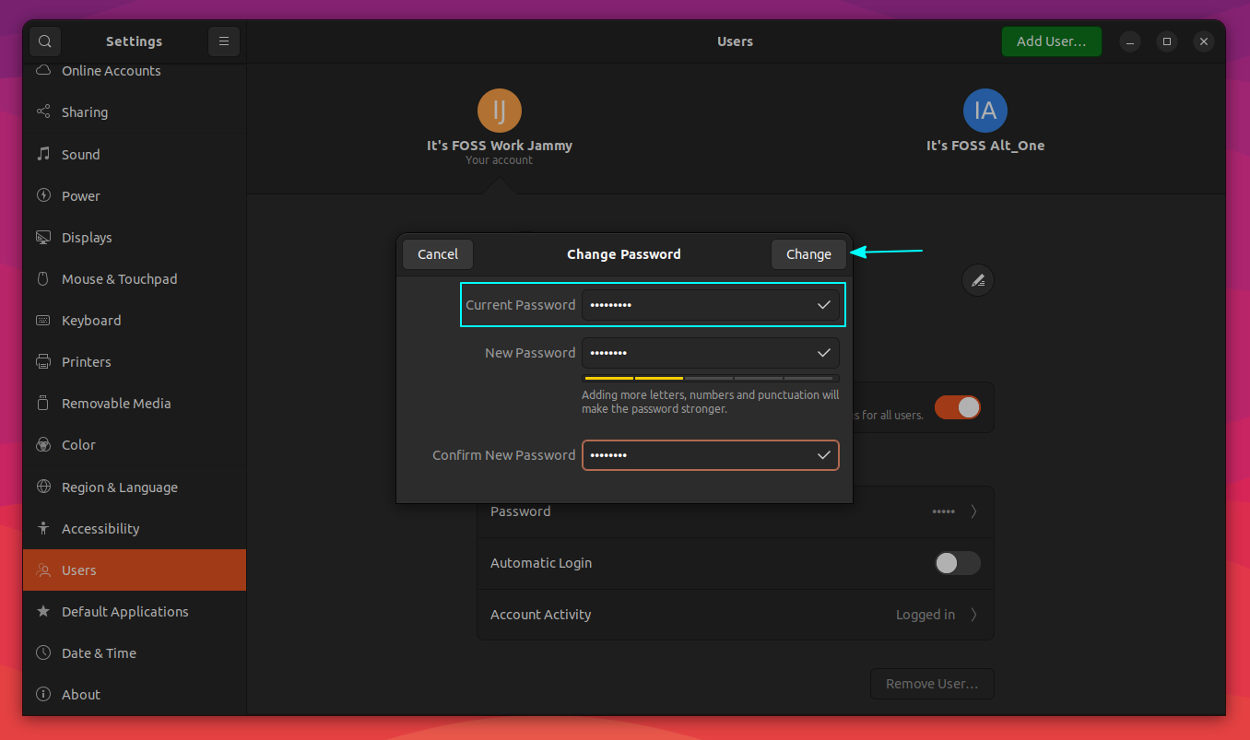Viewport: 1250px width, 740px height.
Task: Click the About info icon
Action: pyautogui.click(x=43, y=694)
